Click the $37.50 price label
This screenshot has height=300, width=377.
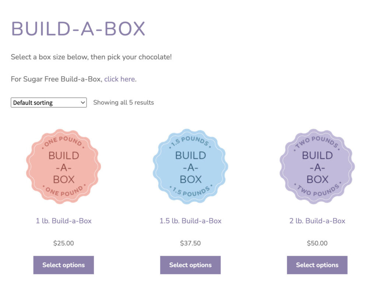[190, 243]
